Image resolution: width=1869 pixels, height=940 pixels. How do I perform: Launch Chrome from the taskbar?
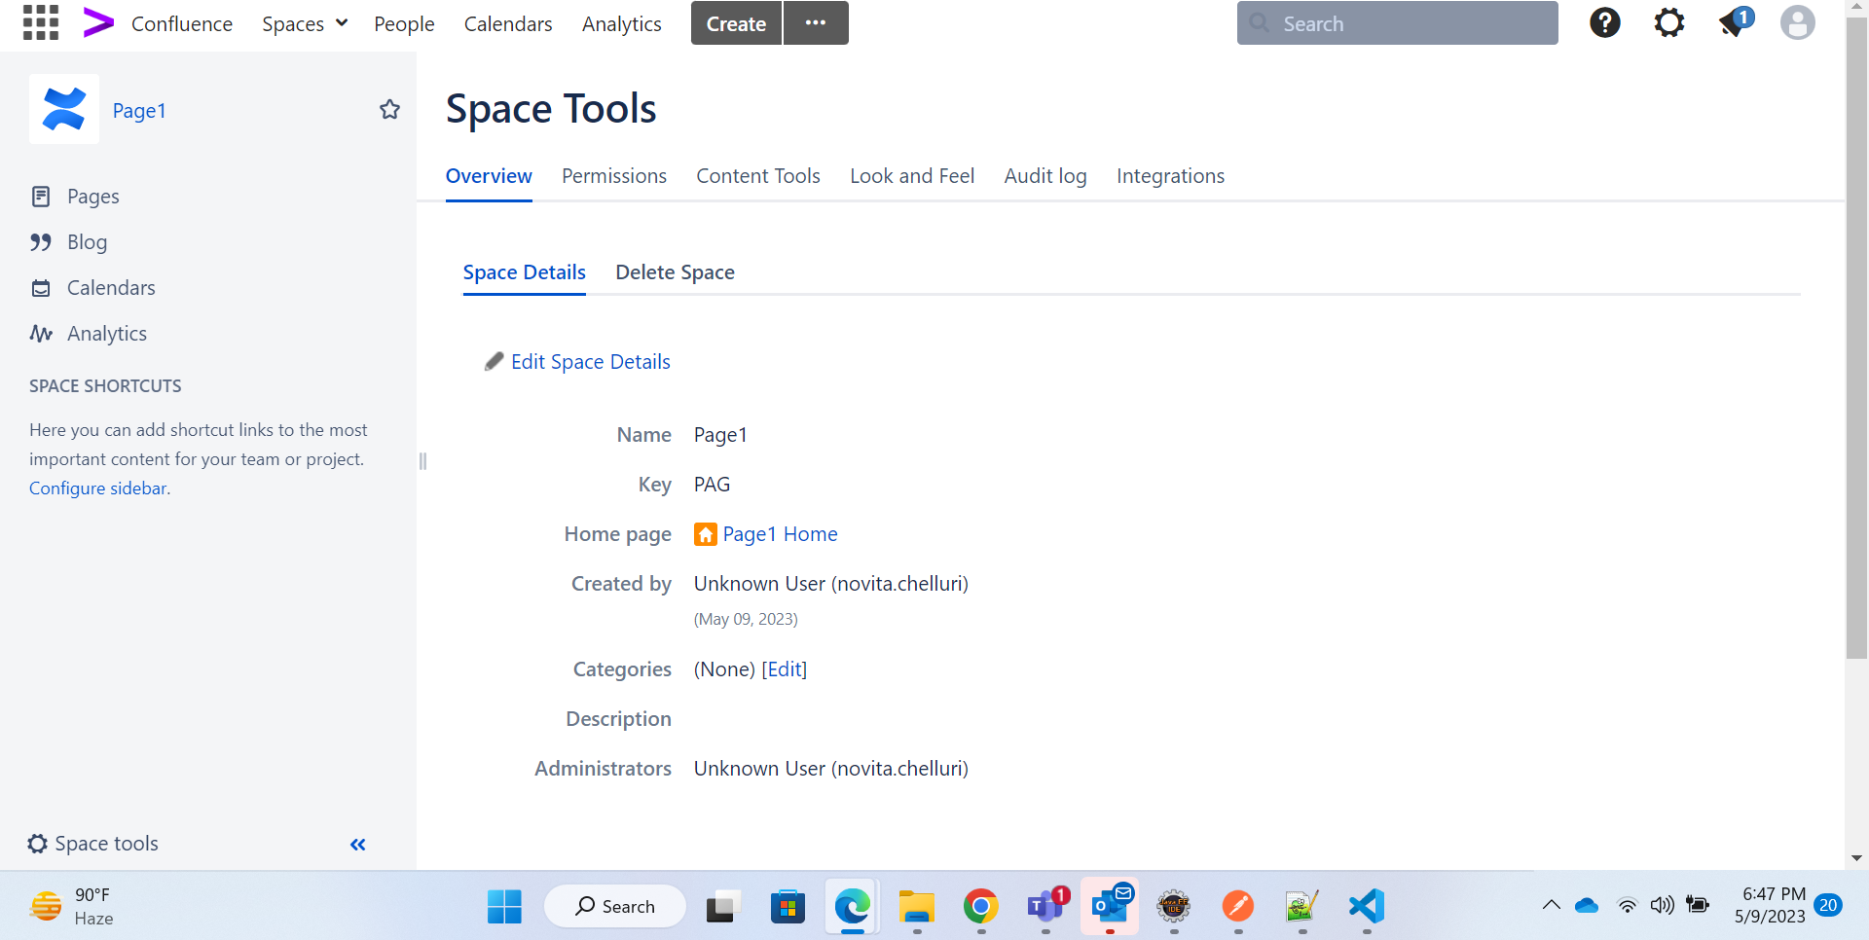(x=980, y=906)
